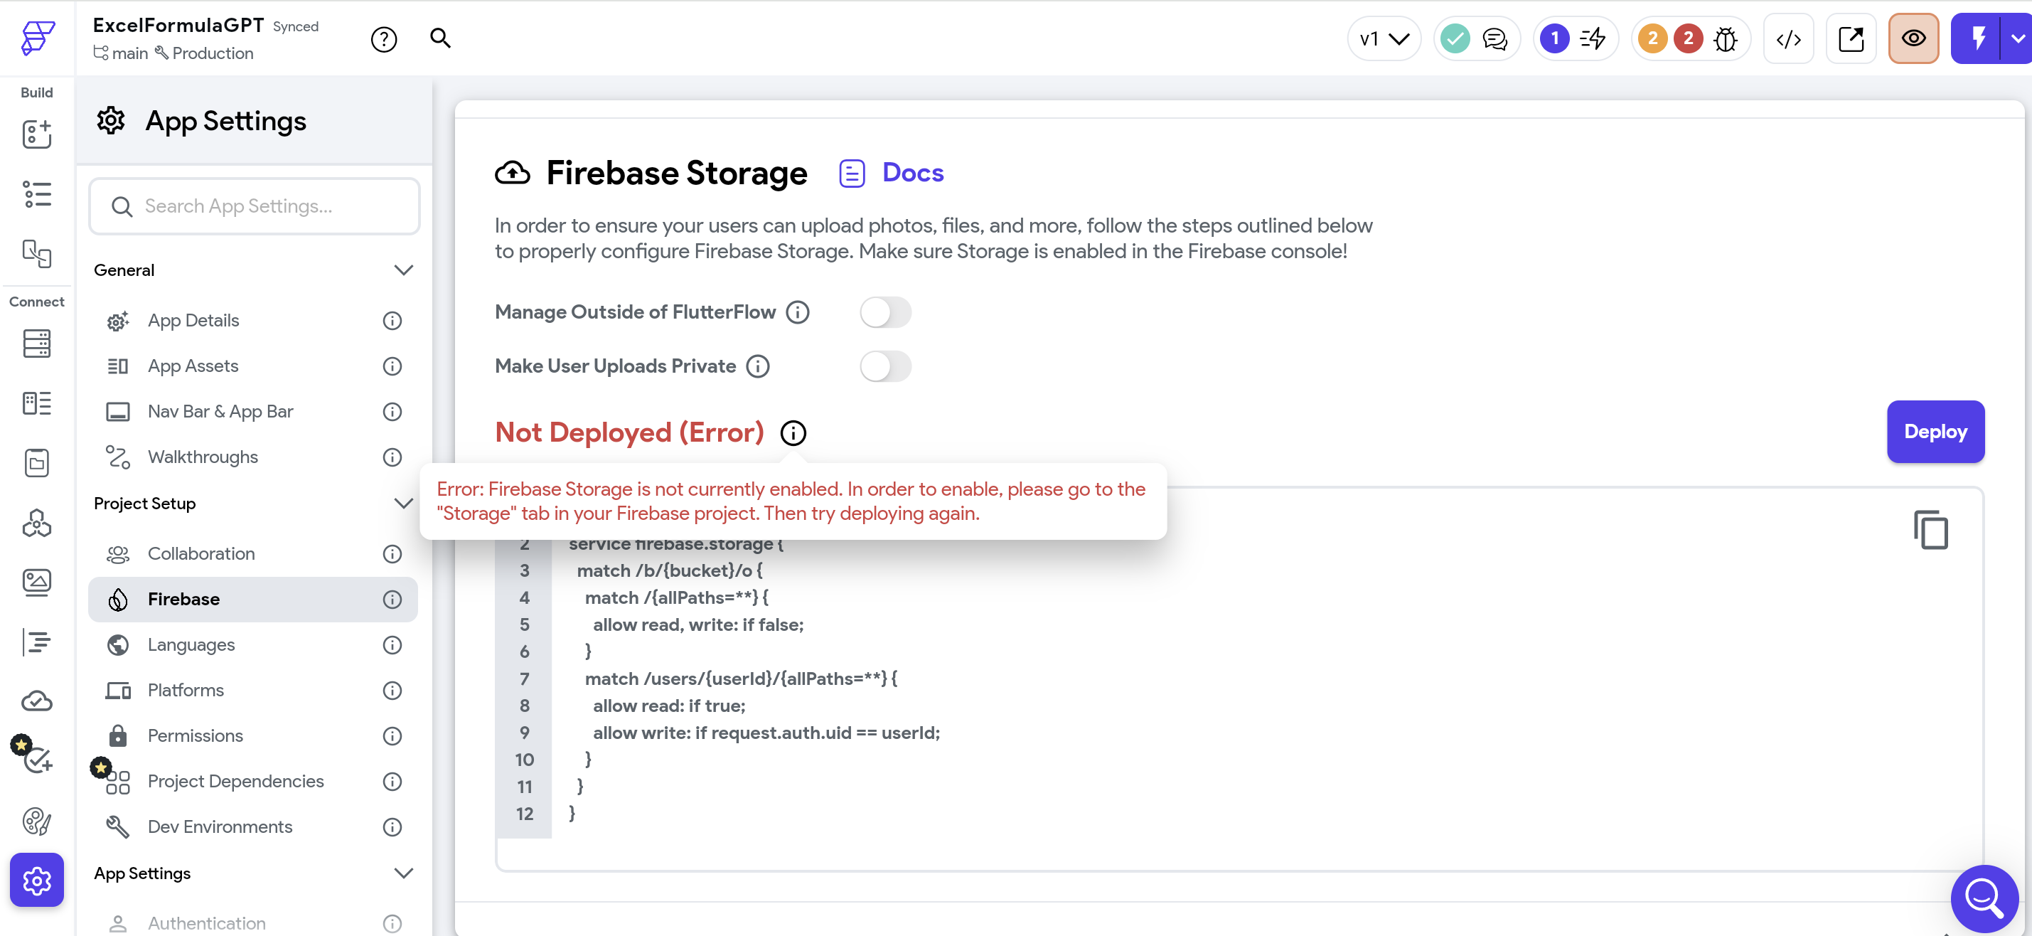
Task: Open Nav Bar & App Bar settings
Action: tap(252, 412)
